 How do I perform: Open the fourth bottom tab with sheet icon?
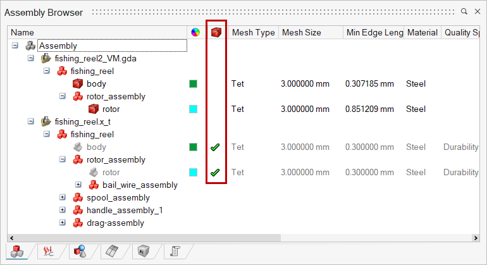(x=112, y=251)
